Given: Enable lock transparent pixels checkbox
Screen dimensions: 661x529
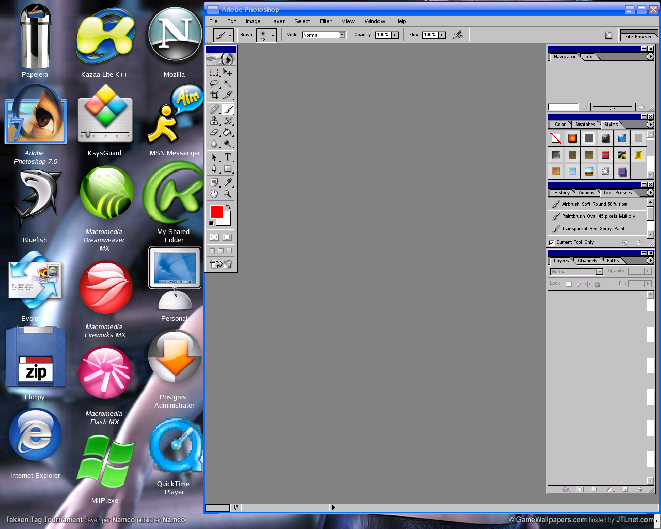Looking at the screenshot, I should tap(569, 284).
